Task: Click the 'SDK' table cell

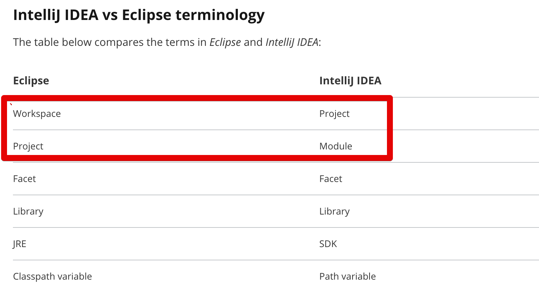Action: point(328,244)
